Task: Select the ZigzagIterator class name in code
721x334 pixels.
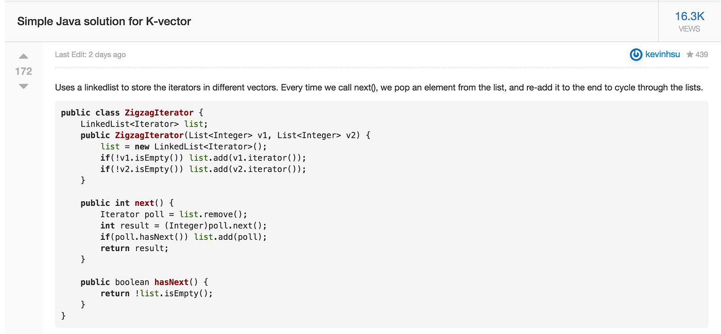Action: click(x=160, y=112)
